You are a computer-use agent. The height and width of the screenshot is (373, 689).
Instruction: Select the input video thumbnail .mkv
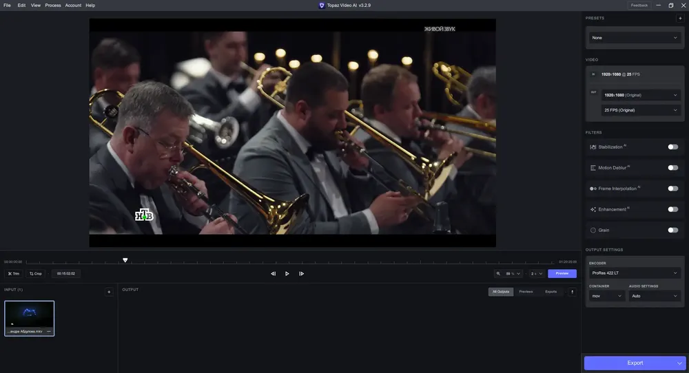pyautogui.click(x=30, y=318)
